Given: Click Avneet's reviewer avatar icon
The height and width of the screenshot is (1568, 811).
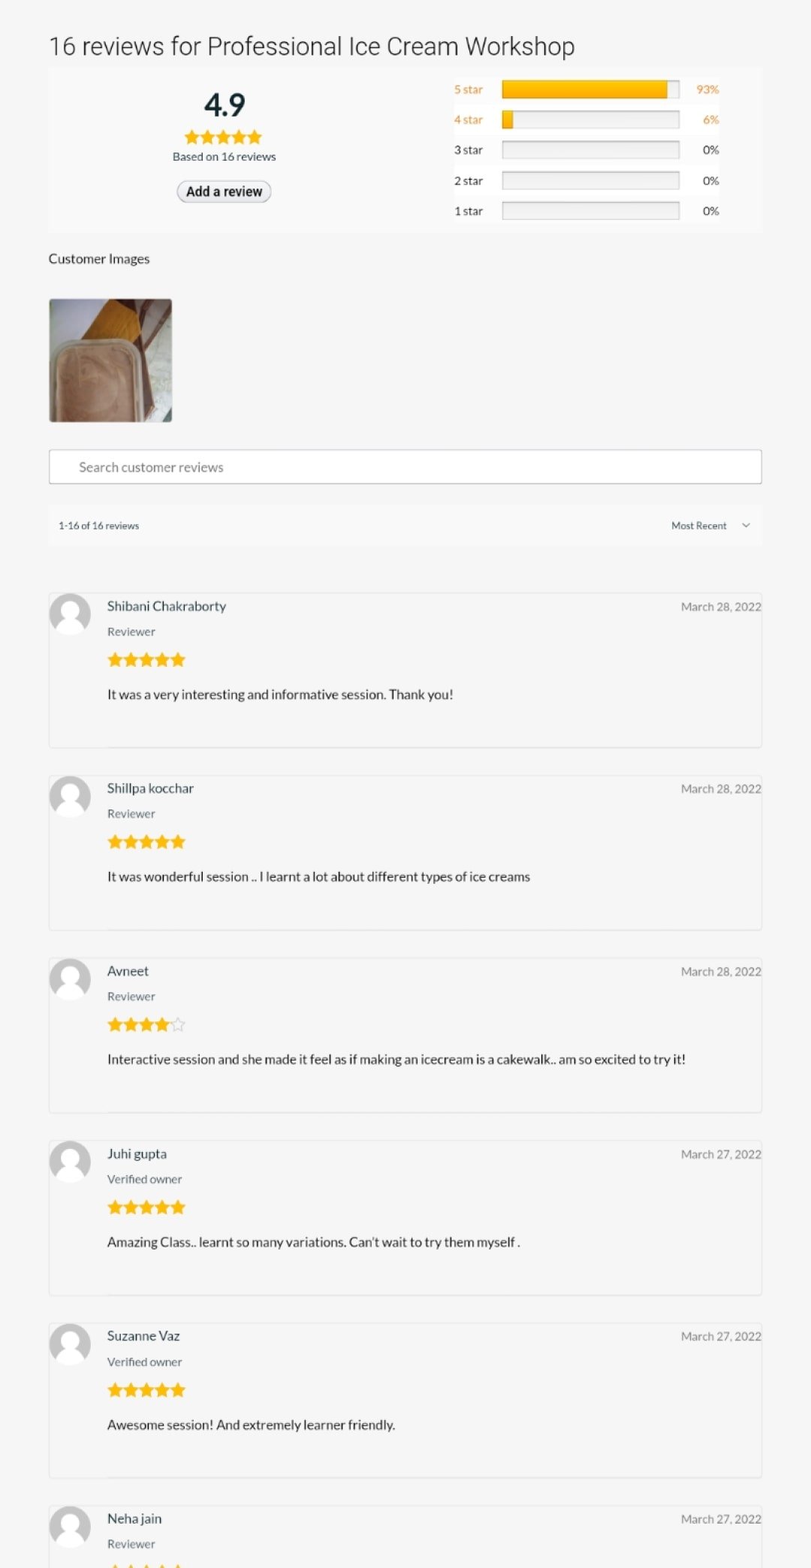Looking at the screenshot, I should pyautogui.click(x=70, y=978).
